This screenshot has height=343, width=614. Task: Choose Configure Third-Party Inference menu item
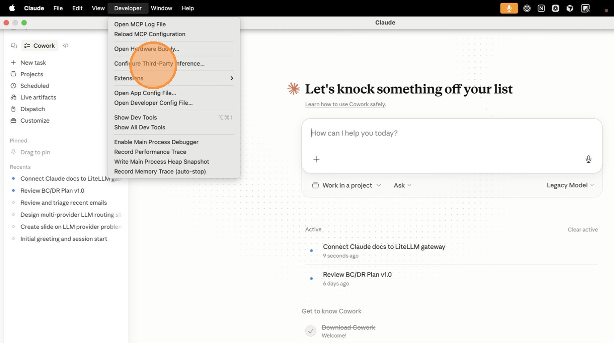point(159,63)
